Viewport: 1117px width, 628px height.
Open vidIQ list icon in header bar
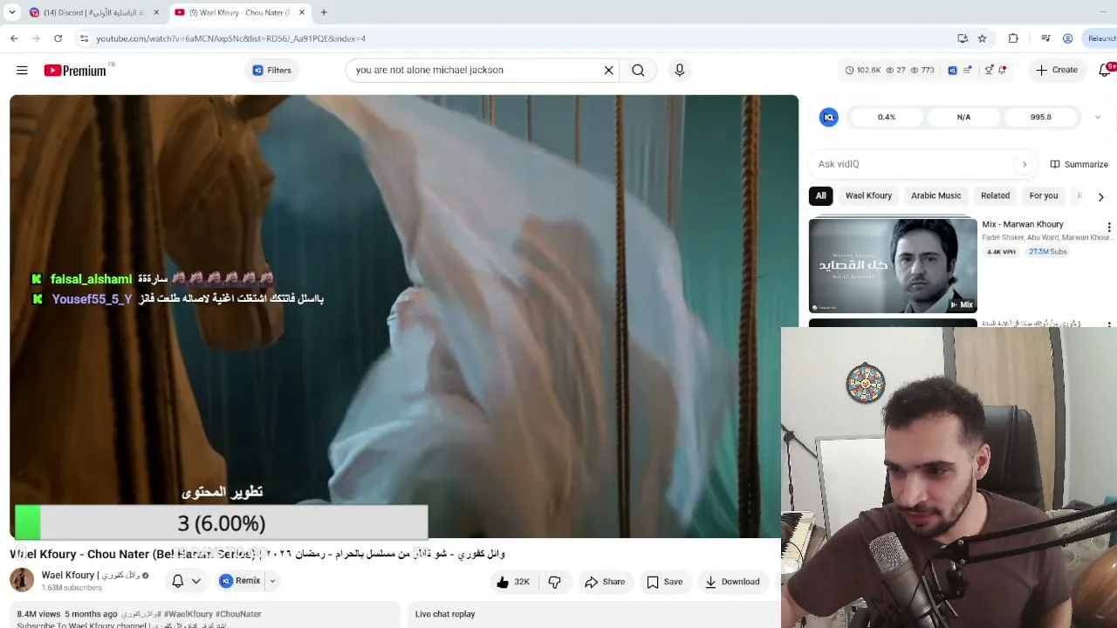[968, 70]
